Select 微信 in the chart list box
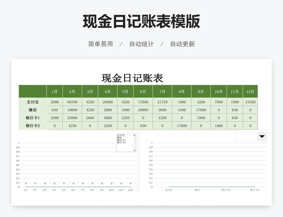This screenshot has height=217, width=283. [x=119, y=137]
